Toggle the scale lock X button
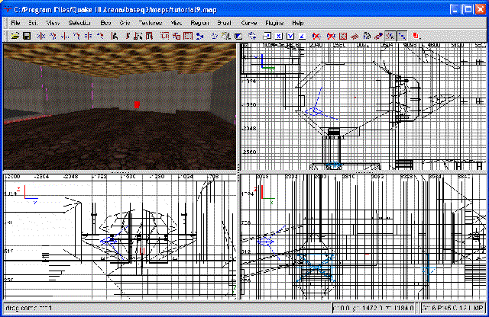This screenshot has height=317, width=489. 279,36
